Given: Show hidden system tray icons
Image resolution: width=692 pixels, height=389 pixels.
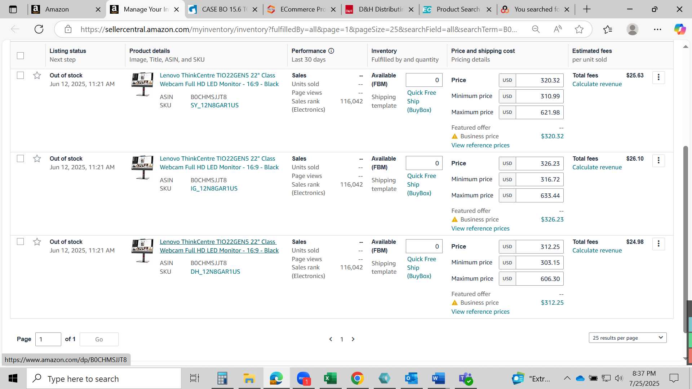Looking at the screenshot, I should (x=567, y=378).
